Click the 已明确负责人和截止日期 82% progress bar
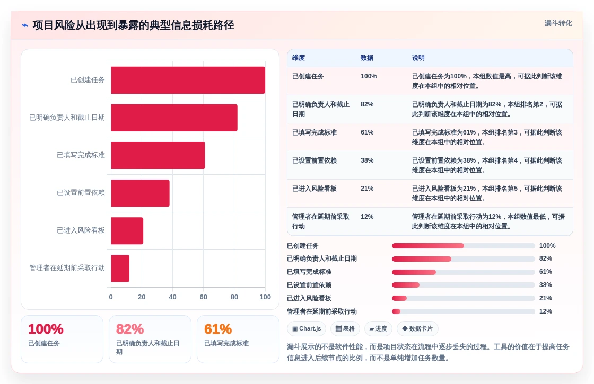 464,259
